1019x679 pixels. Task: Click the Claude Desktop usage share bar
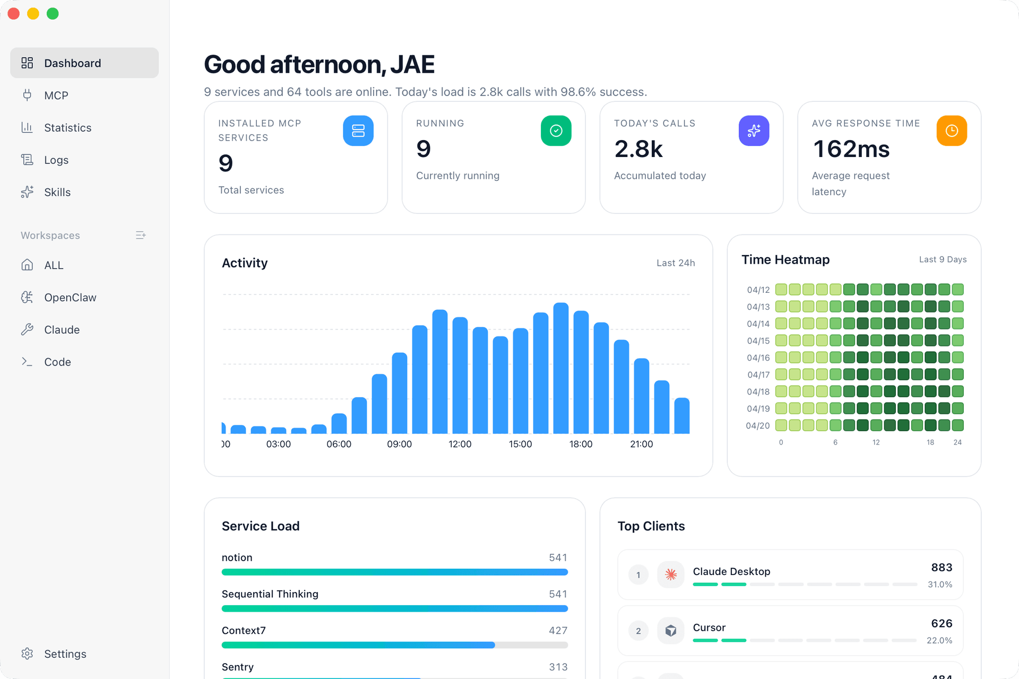tap(805, 585)
